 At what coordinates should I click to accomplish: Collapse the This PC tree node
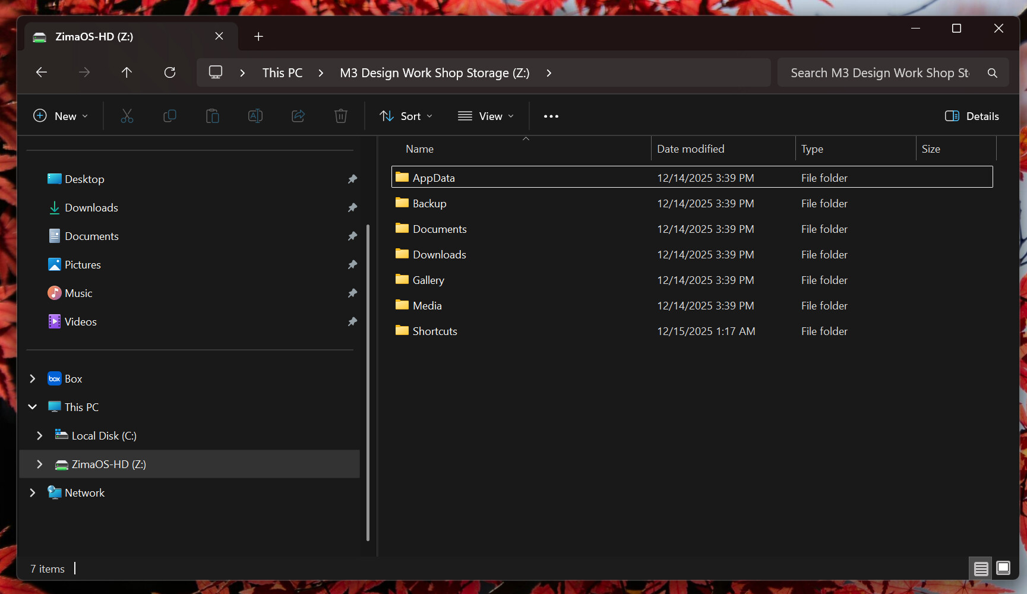click(33, 407)
